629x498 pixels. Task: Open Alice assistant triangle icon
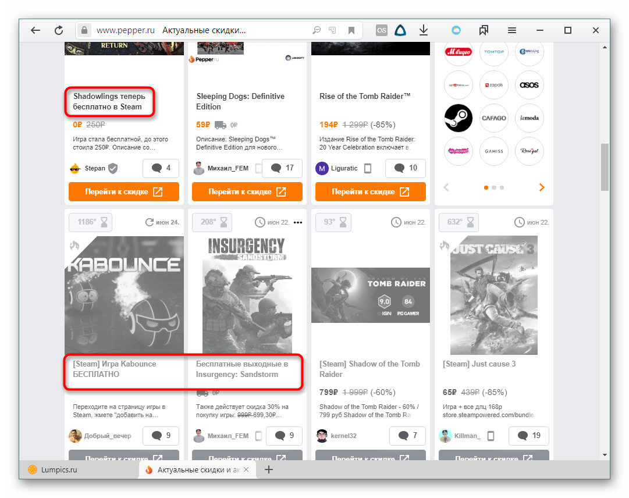[x=400, y=30]
